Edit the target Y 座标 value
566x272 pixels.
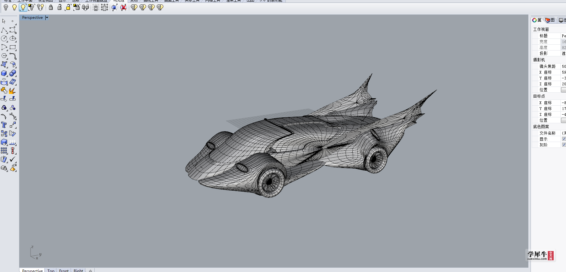click(x=563, y=108)
